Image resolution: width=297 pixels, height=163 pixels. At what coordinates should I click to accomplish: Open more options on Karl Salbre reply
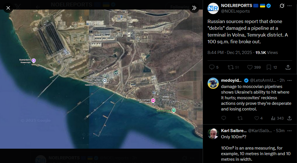click(289, 131)
